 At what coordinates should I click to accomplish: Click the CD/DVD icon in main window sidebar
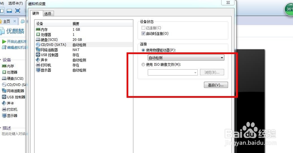(4, 84)
